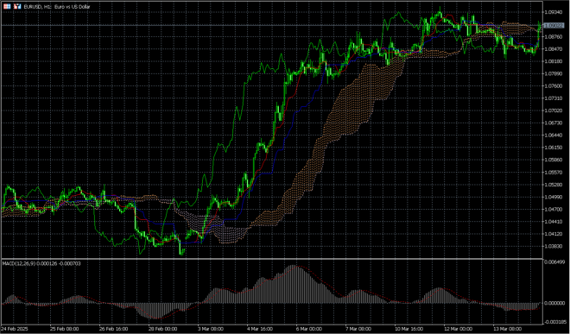Click the 1.05570 level on the price scale
The height and width of the screenshot is (334, 570).
coord(553,173)
